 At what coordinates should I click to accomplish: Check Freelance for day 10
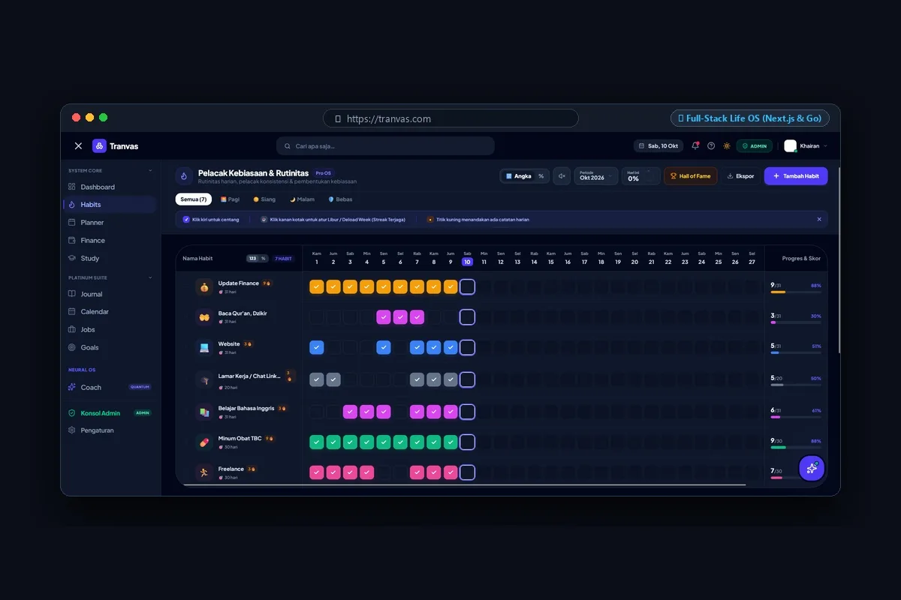click(467, 472)
